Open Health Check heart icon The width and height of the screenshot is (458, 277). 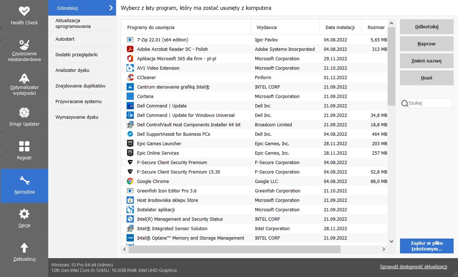[24, 11]
